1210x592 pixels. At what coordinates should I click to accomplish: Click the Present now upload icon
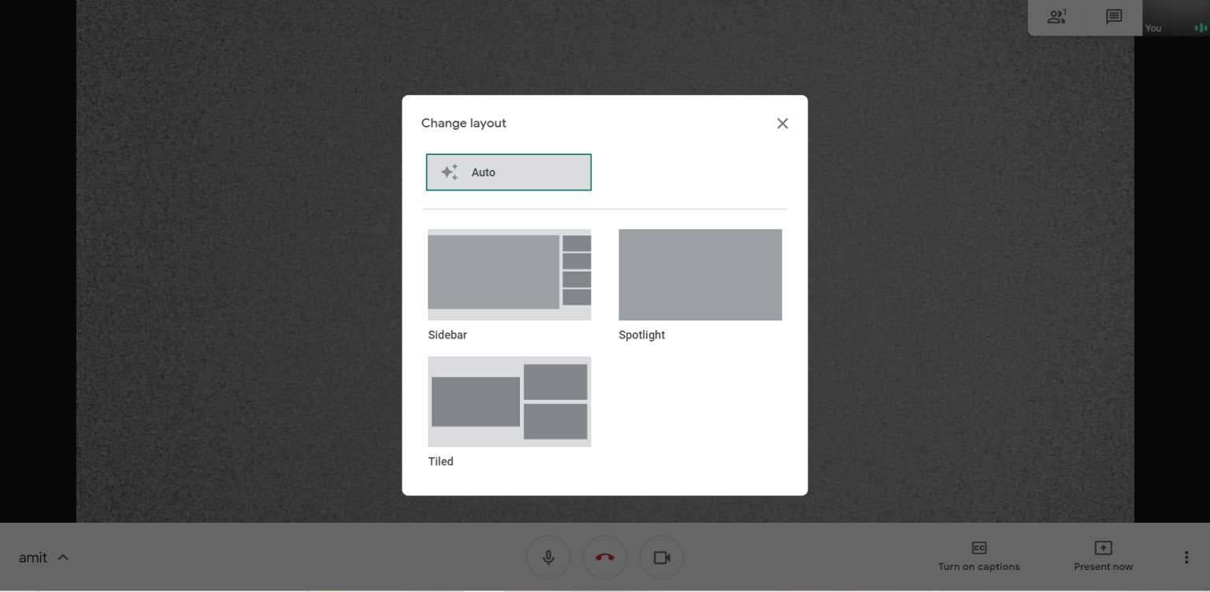[1103, 548]
